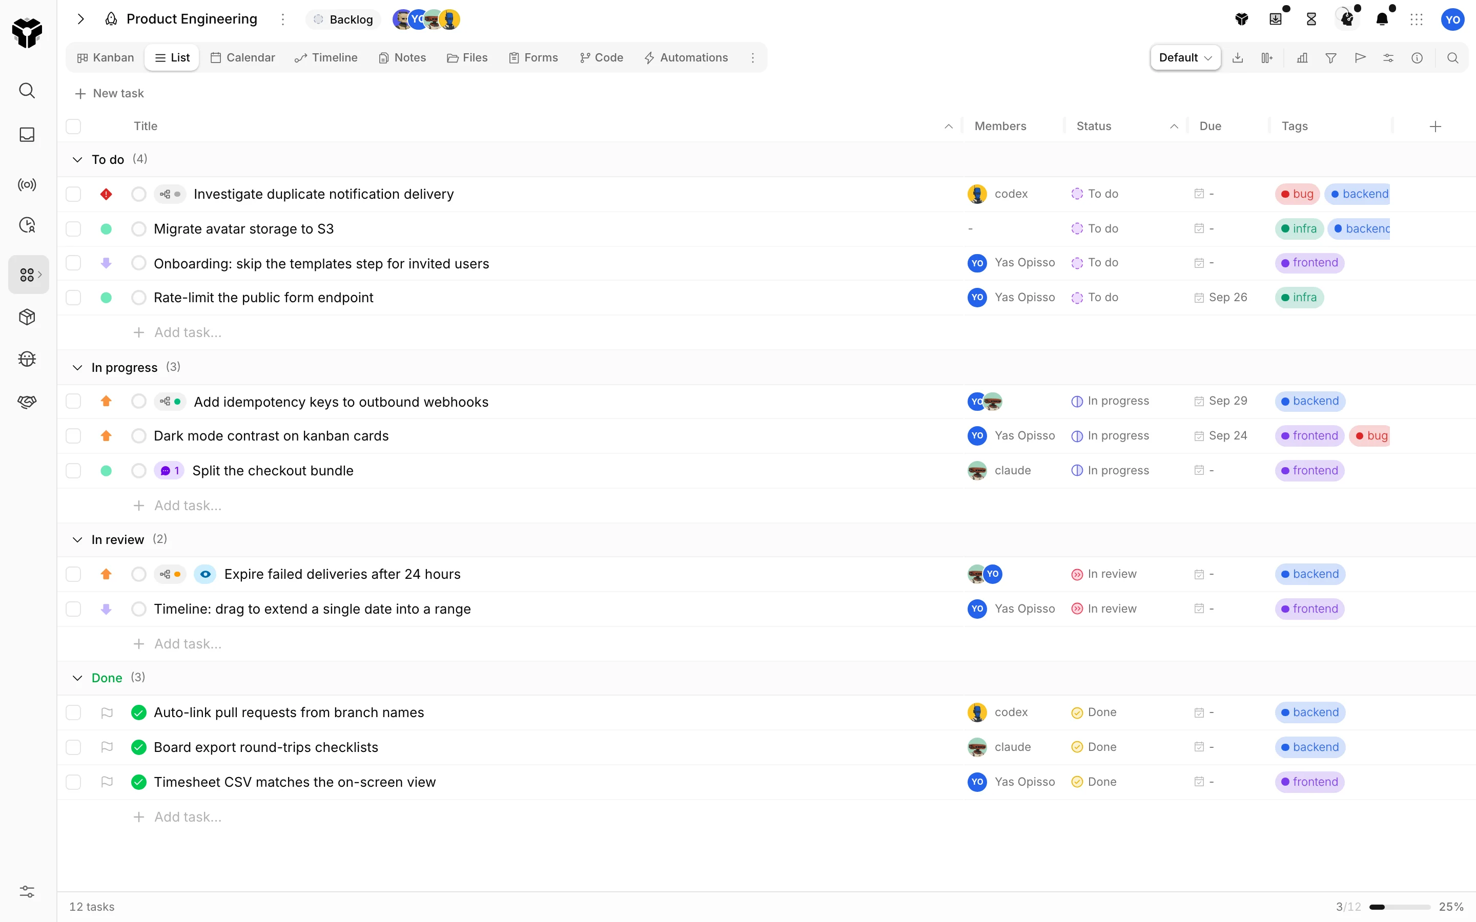
Task: Collapse the In progress group
Action: (77, 368)
